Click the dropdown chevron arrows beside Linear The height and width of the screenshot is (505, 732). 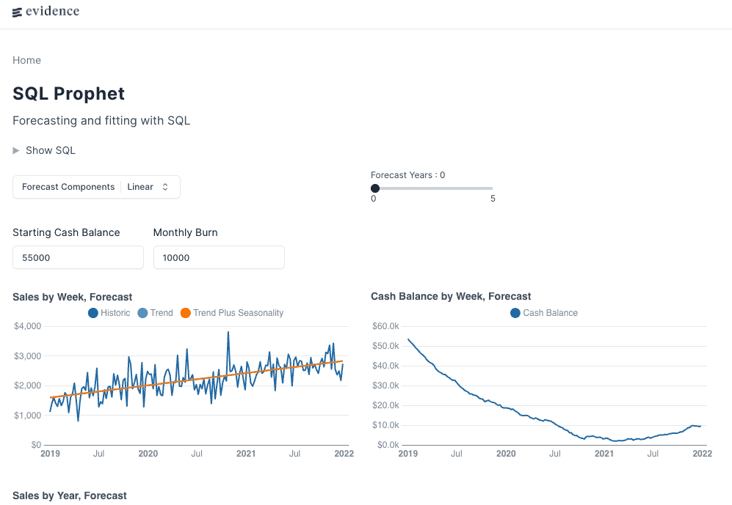(x=165, y=187)
